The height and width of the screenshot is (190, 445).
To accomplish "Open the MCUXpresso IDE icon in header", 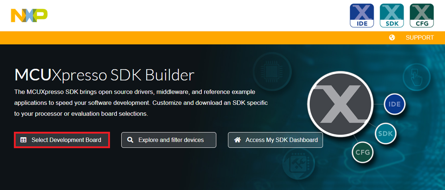I will click(362, 16).
